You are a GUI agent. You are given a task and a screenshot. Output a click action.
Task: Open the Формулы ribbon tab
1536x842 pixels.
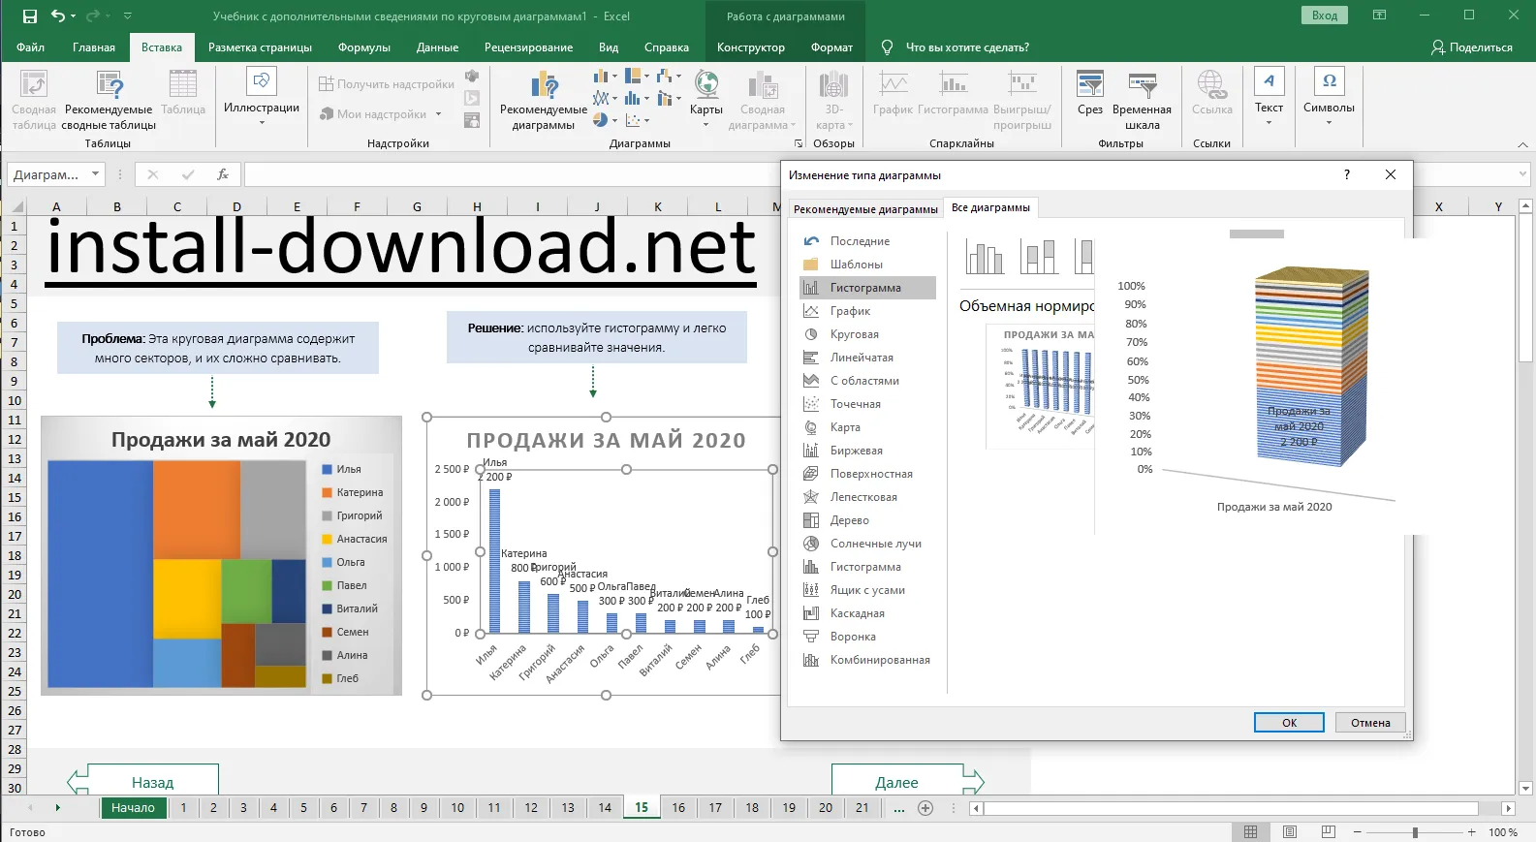(x=364, y=47)
